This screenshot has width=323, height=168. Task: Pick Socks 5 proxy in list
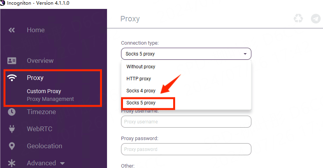pyautogui.click(x=141, y=103)
